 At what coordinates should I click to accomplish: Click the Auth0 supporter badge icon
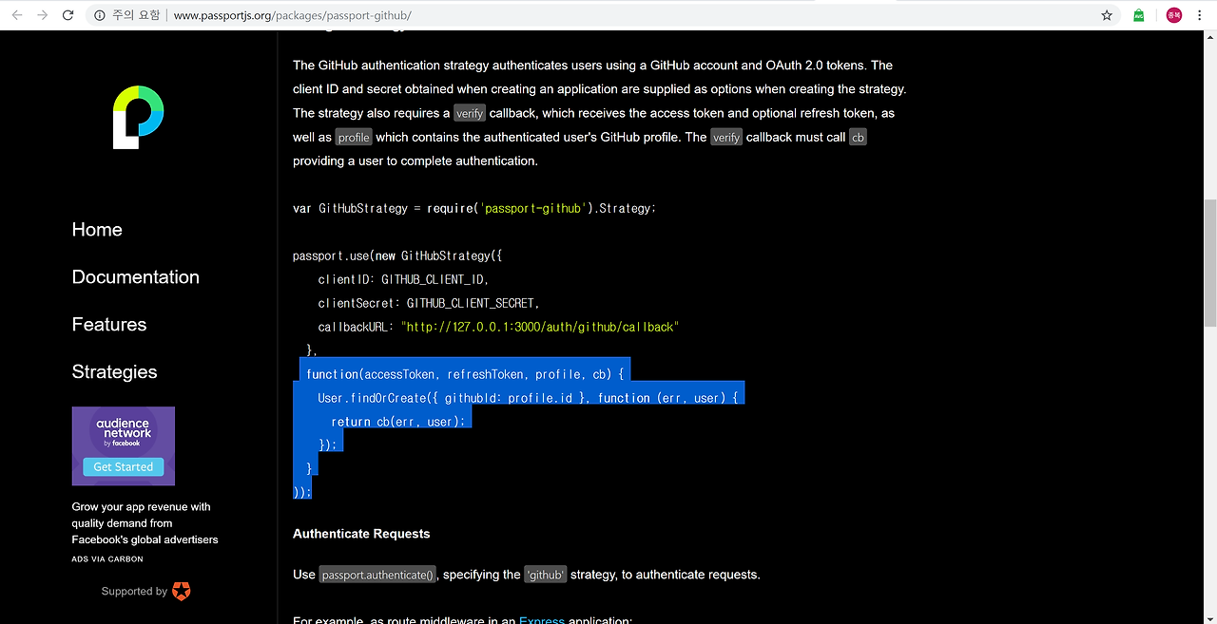click(181, 591)
